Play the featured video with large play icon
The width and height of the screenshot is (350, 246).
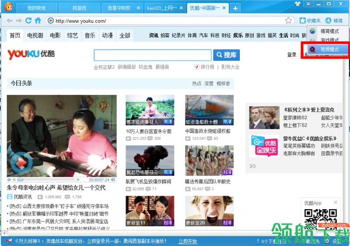click(x=21, y=163)
